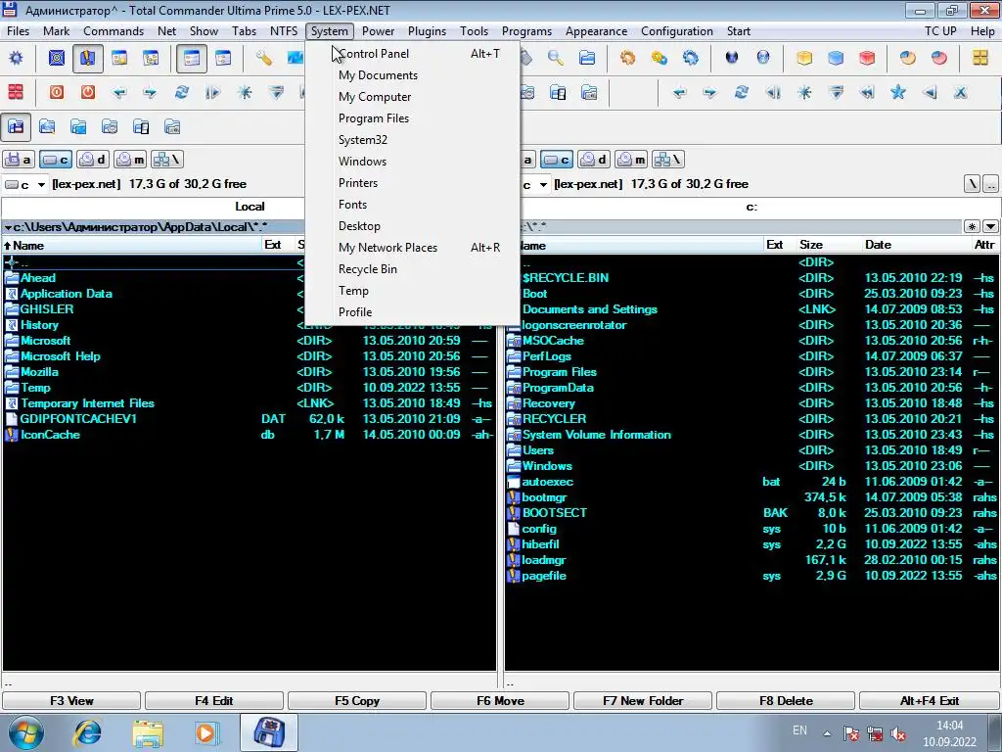The width and height of the screenshot is (1002, 752).
Task: Go back using left toolbar's back arrow
Action: 118,92
